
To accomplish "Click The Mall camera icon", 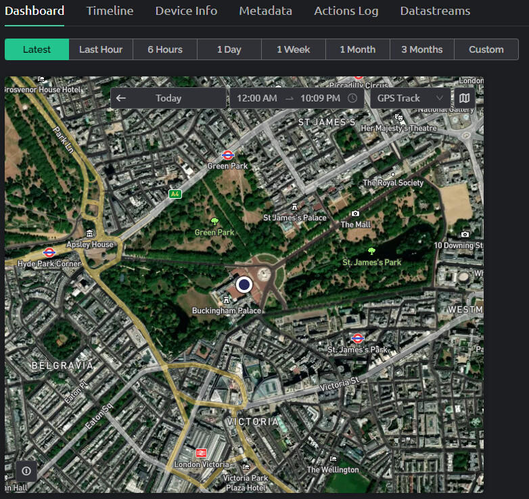I will (355, 214).
